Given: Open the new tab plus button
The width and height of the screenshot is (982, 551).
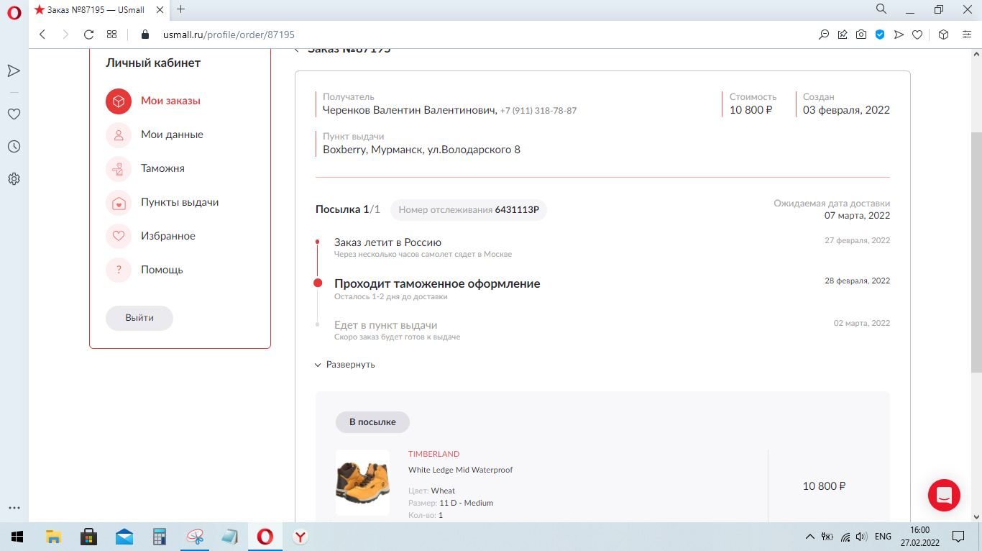Looking at the screenshot, I should (x=180, y=9).
